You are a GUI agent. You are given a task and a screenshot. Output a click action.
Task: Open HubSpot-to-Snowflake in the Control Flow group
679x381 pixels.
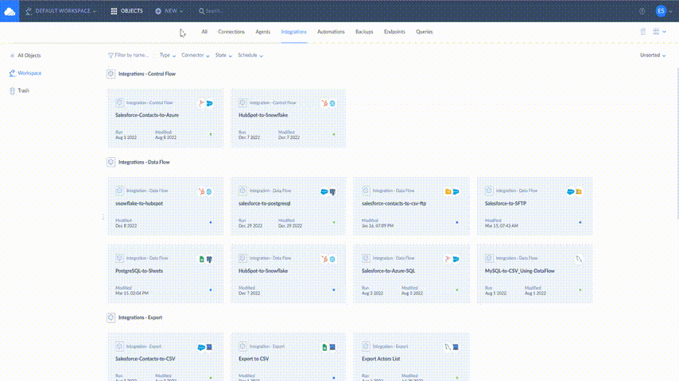point(289,118)
